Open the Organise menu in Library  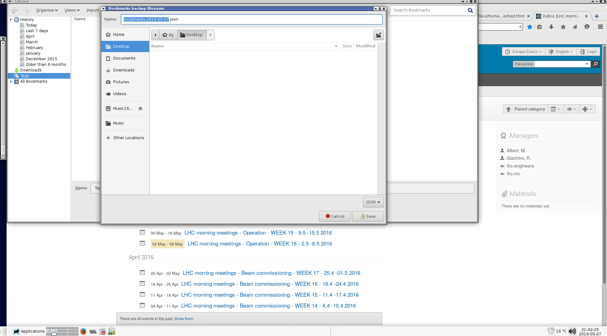[47, 10]
